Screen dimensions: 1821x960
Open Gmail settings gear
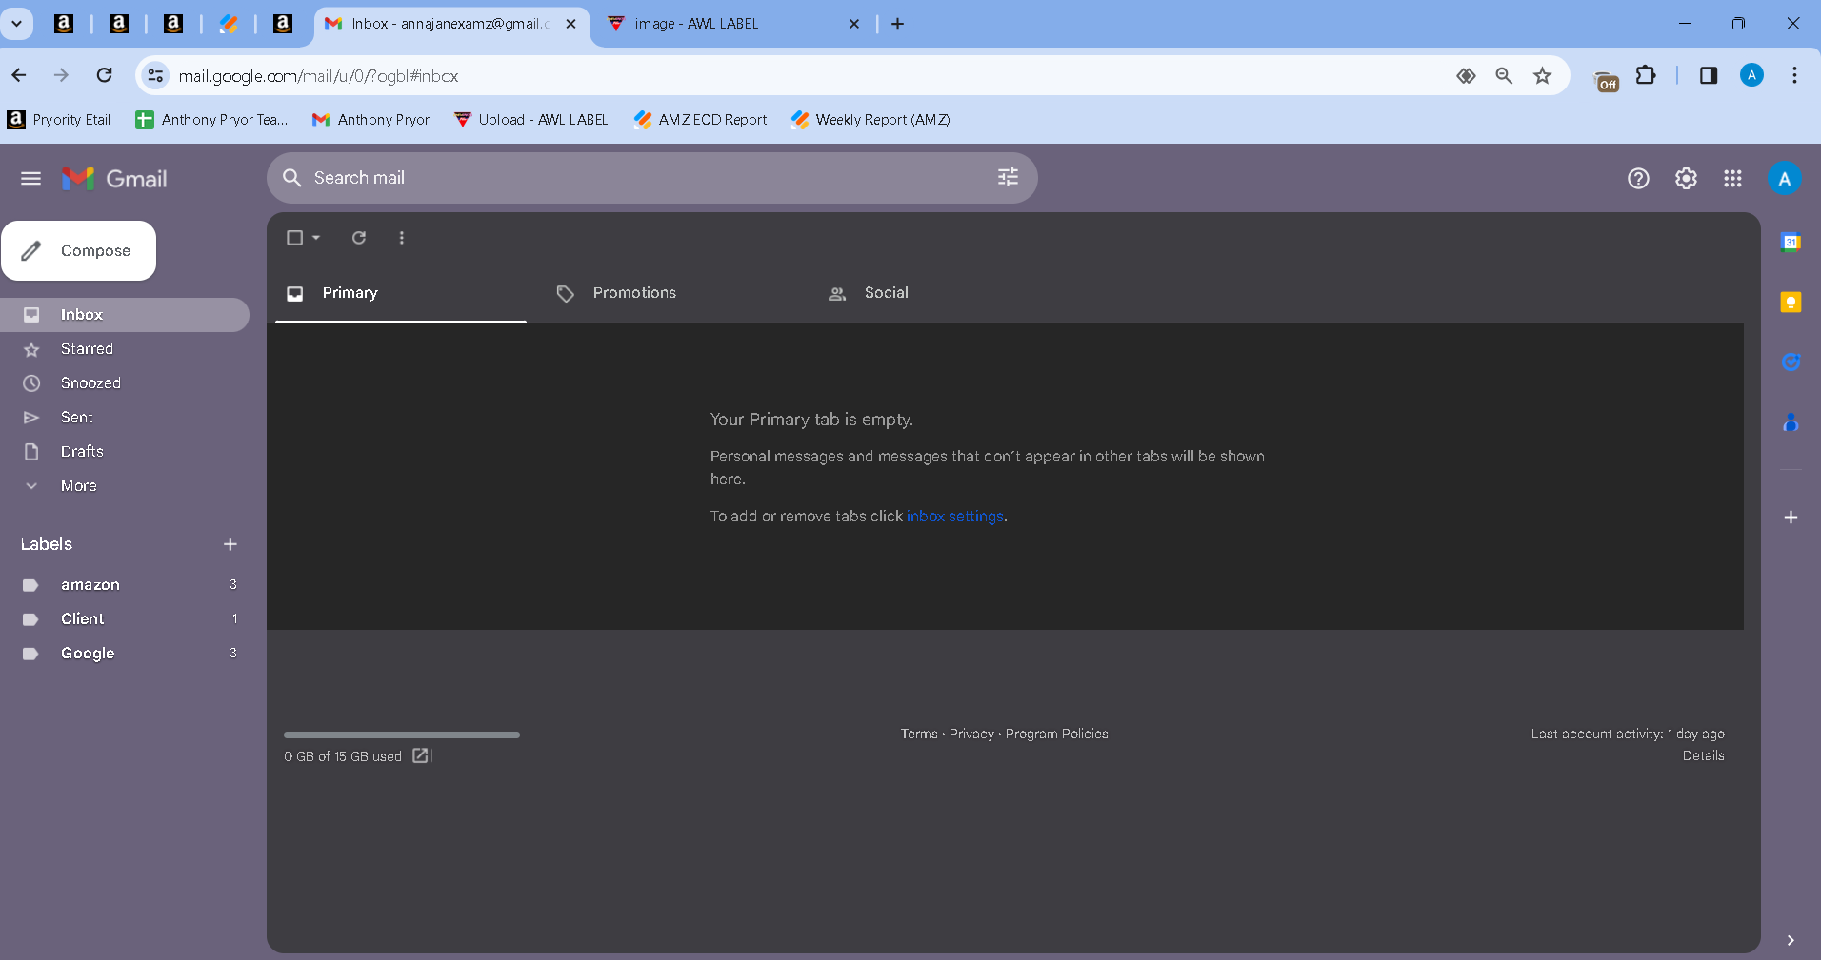point(1686,178)
